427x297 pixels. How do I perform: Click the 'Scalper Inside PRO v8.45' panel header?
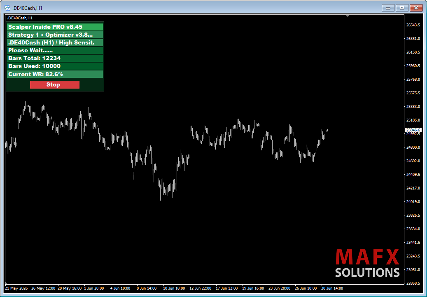pos(55,27)
